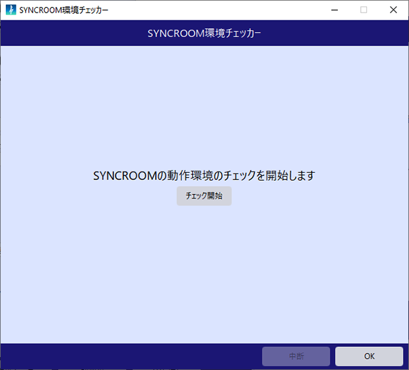Select the dash minimize icon in title bar
Image resolution: width=409 pixels, height=370 pixels.
click(x=334, y=10)
